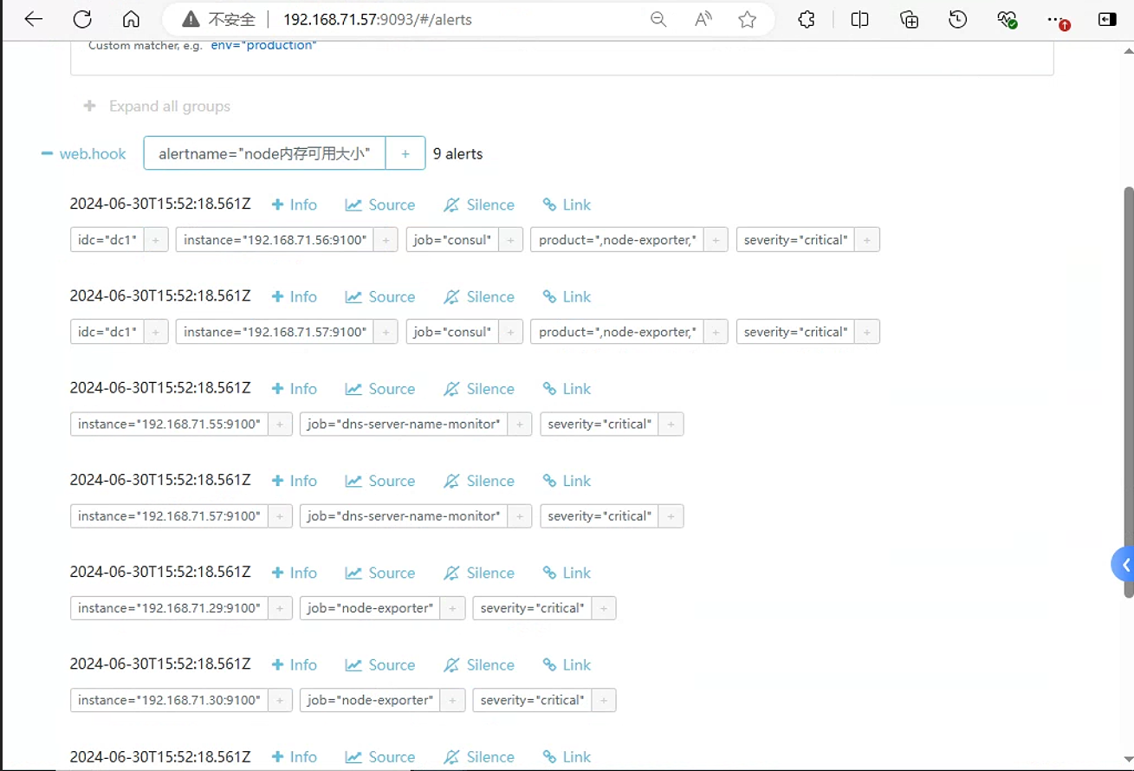Image resolution: width=1134 pixels, height=771 pixels.
Task: Expand Info for the 192.168.71.29:9100 alert
Action: pyautogui.click(x=295, y=573)
